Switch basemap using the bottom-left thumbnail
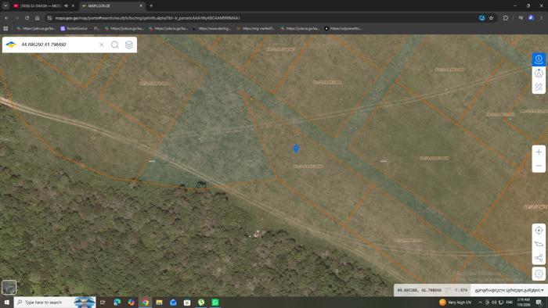The height and width of the screenshot is (308, 548). 9,288
